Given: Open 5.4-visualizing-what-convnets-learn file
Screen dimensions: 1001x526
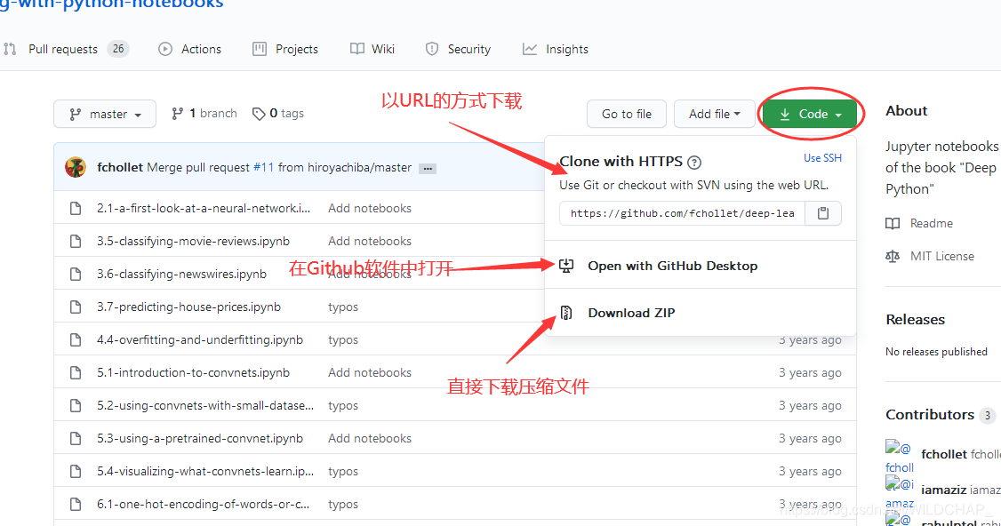Looking at the screenshot, I should click(205, 471).
